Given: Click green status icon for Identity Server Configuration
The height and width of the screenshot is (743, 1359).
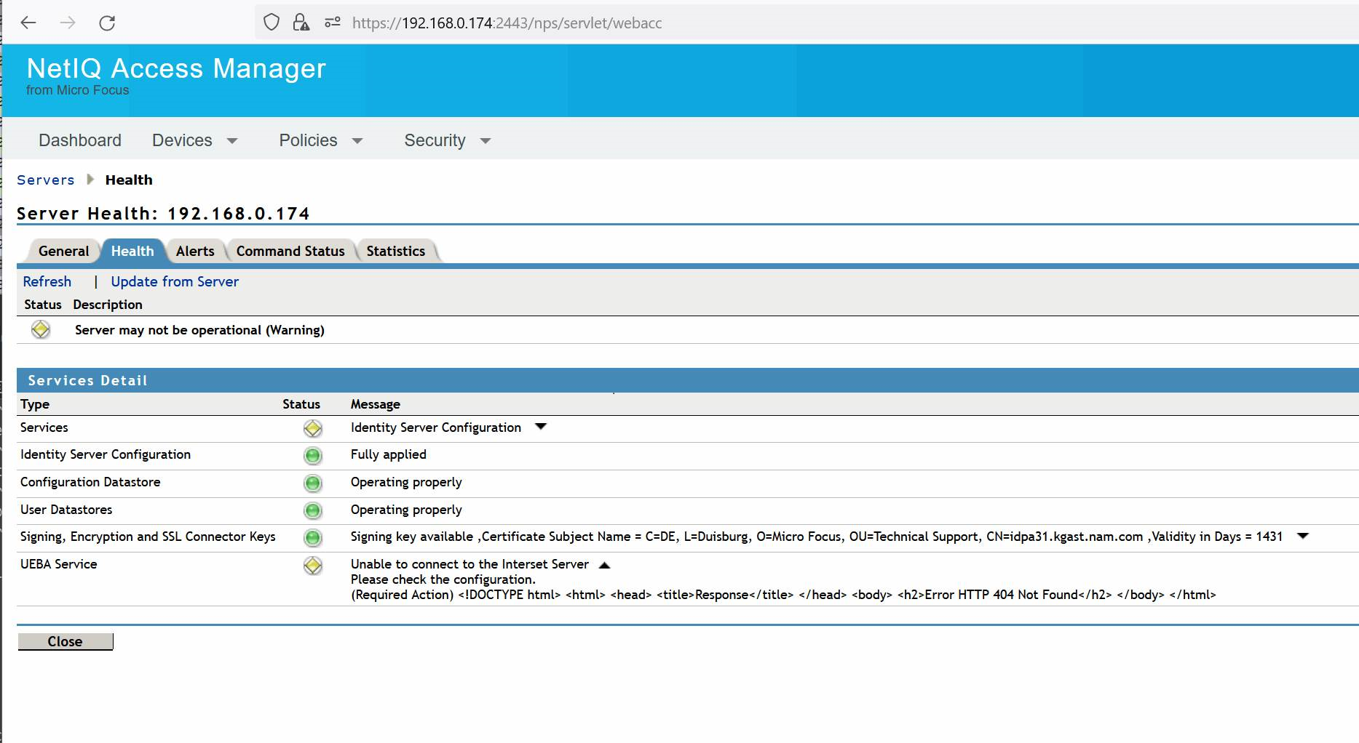Looking at the screenshot, I should pos(312,455).
